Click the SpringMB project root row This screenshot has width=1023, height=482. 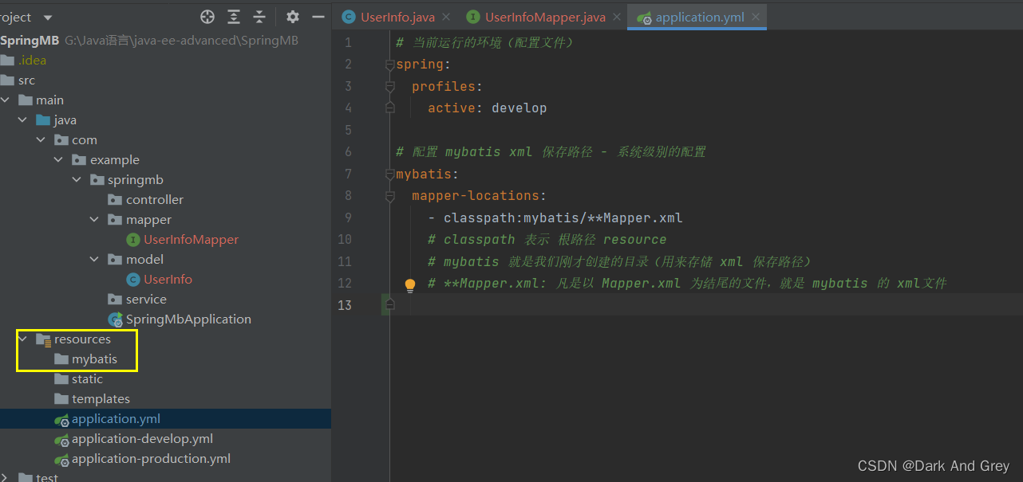pyautogui.click(x=165, y=40)
